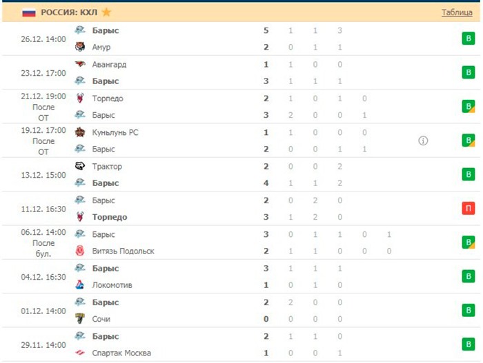
Task: Click the Витязь Подольск team logo
Action: pos(80,251)
